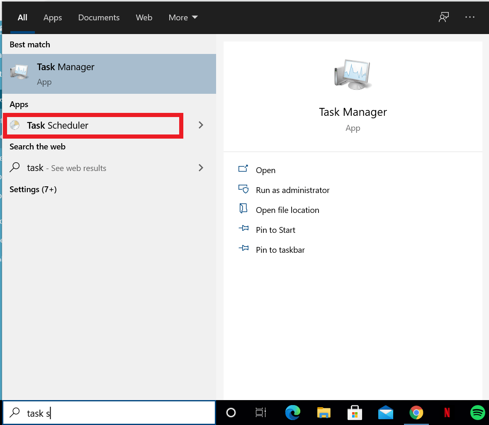489x425 pixels.
Task: Switch to the Documents search tab
Action: (x=99, y=17)
